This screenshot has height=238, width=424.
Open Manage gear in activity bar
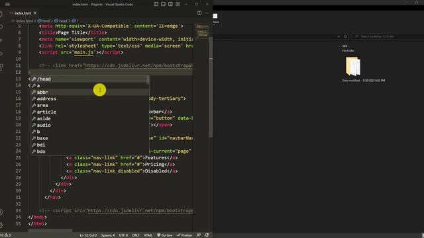tap(1, 225)
